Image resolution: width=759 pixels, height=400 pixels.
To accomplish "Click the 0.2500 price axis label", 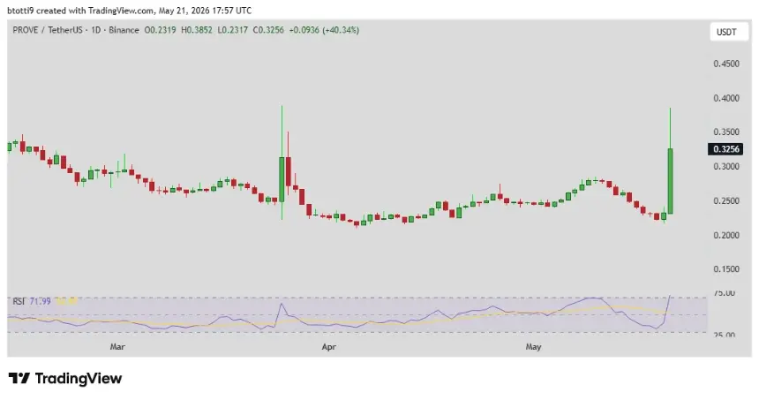I will pos(726,201).
